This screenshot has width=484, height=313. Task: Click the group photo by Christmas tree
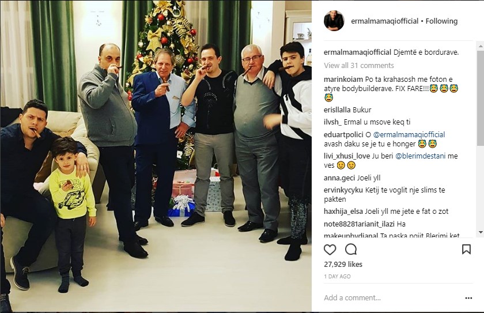(156, 156)
